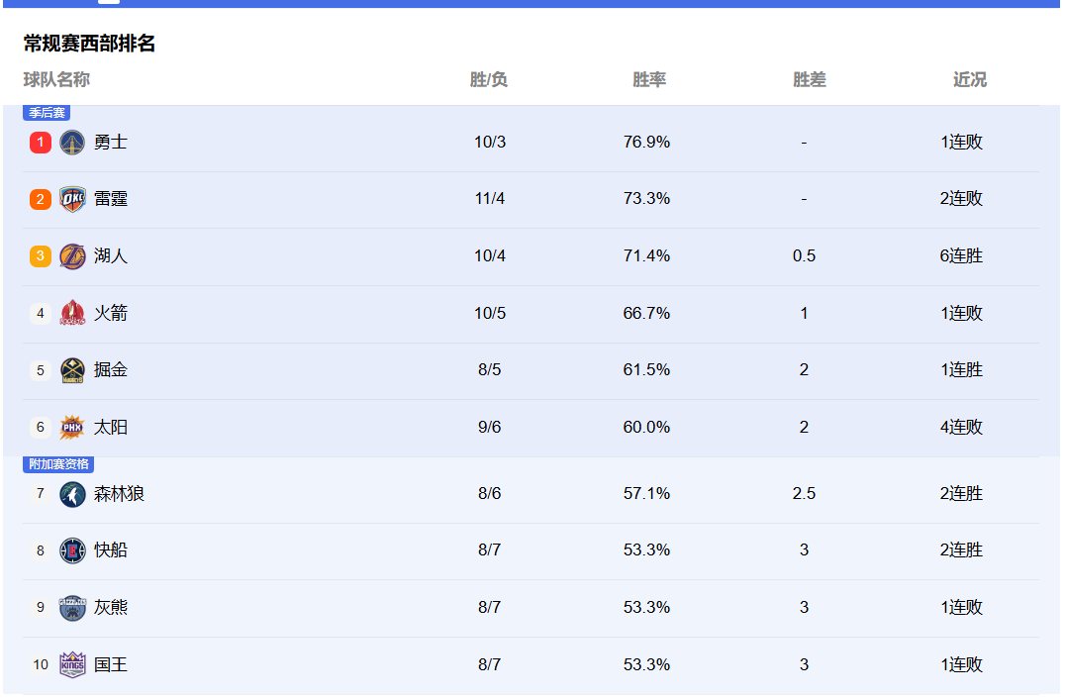Viewport: 1066px width, 698px height.
Task: Click the 附加赛资格 blue tag
Action: point(58,464)
